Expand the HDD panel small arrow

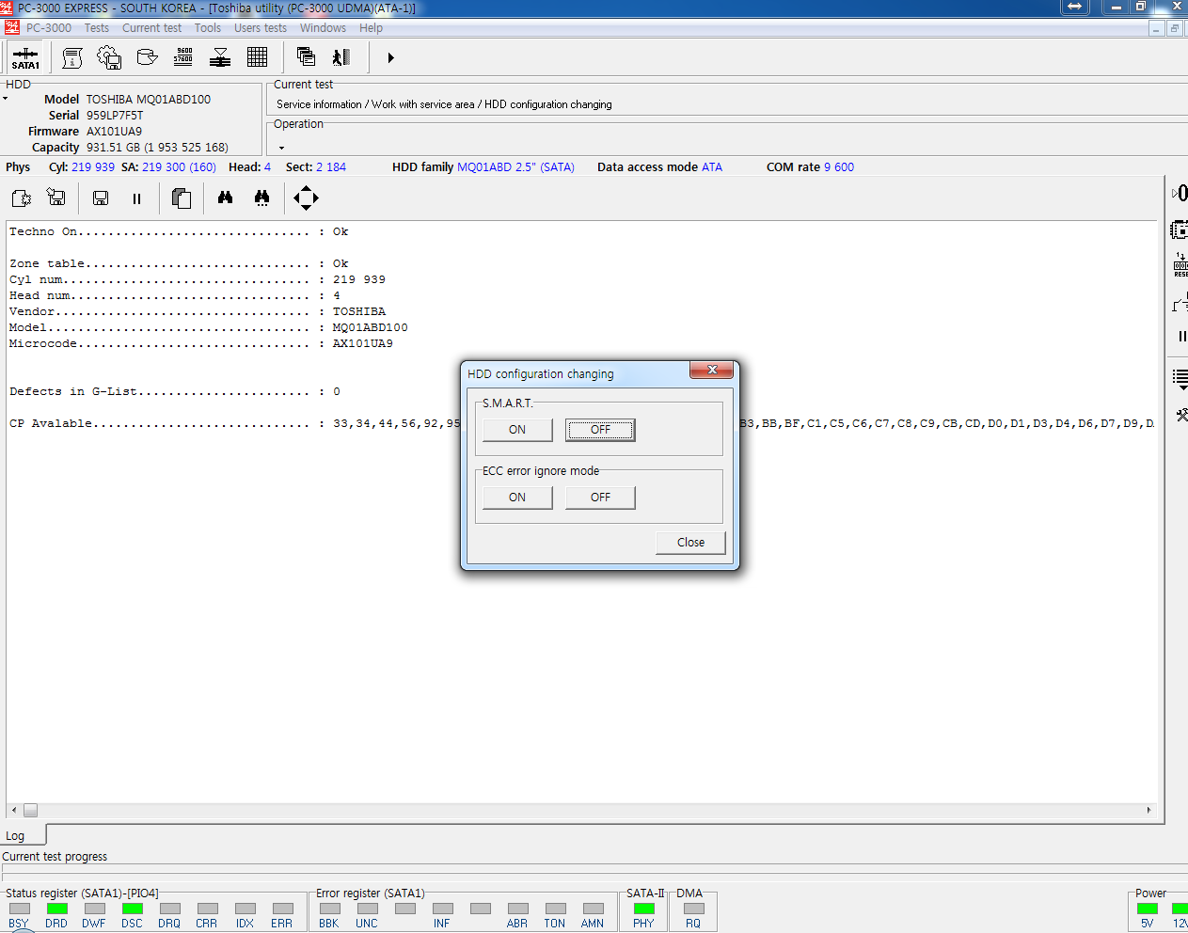pyautogui.click(x=6, y=99)
